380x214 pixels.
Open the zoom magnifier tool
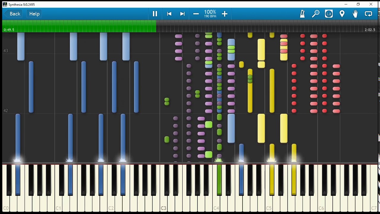[316, 14]
